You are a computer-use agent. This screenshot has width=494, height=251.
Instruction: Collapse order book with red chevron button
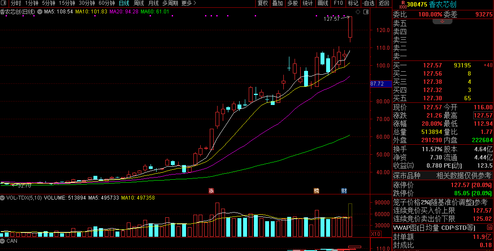point(443,22)
